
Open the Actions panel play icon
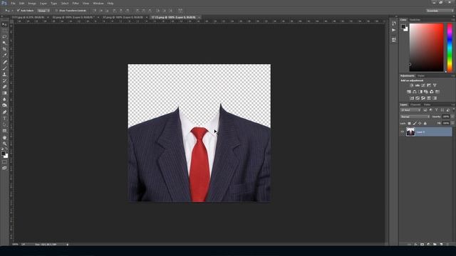tap(394, 30)
